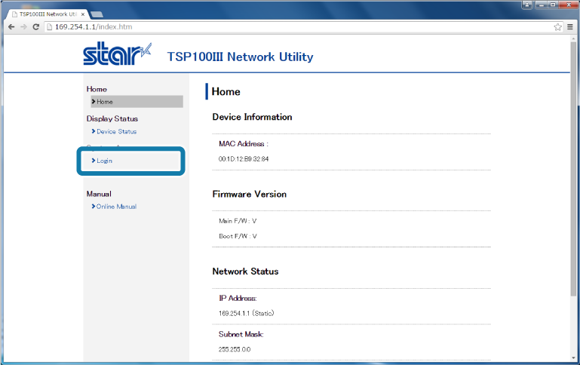The height and width of the screenshot is (365, 580).
Task: Click the MAC address value 00:1D:12:B9:32:84
Action: (x=244, y=159)
